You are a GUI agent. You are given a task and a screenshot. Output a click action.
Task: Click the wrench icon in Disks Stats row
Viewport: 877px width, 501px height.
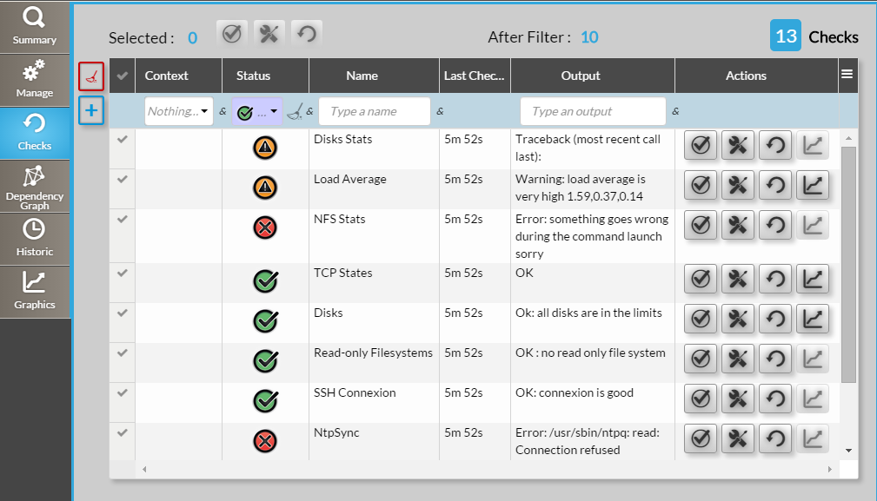click(x=738, y=145)
